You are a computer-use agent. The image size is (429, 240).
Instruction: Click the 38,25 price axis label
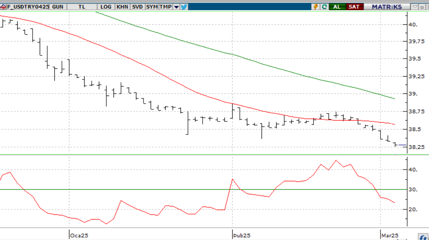pos(416,147)
